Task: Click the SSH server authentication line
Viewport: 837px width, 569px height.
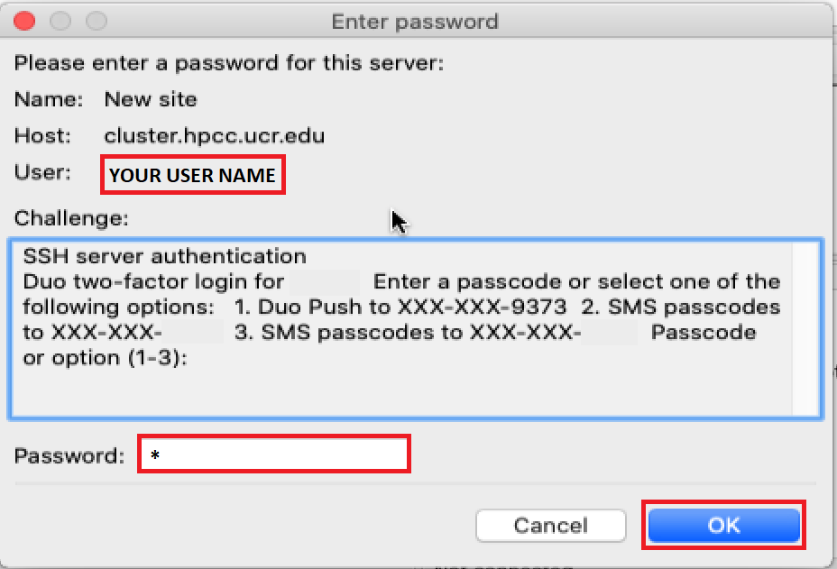Action: [x=164, y=257]
